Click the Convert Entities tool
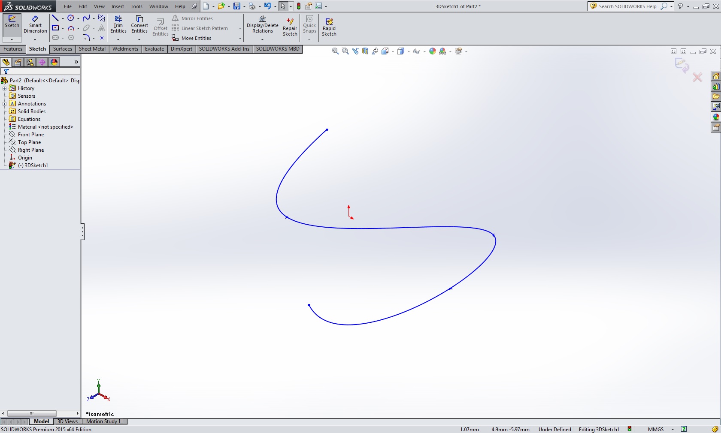The width and height of the screenshot is (721, 433). (139, 24)
